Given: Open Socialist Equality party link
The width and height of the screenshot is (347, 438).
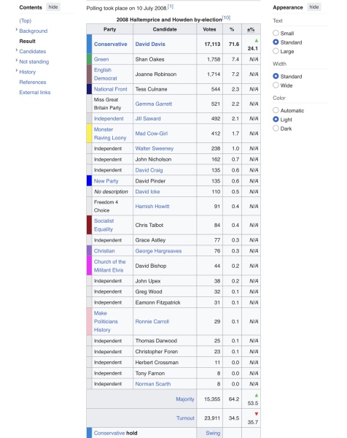Looking at the screenshot, I should (x=104, y=225).
